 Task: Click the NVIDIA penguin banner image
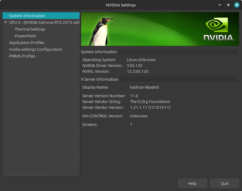point(160,29)
